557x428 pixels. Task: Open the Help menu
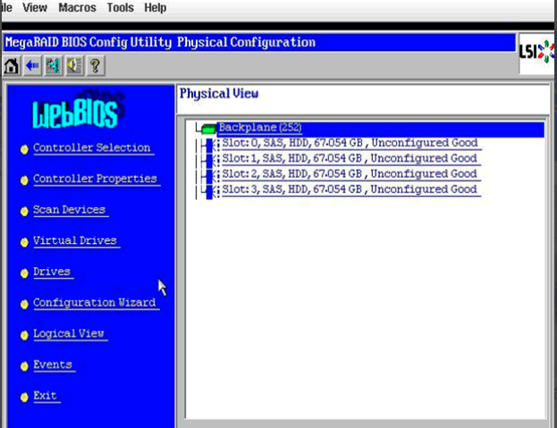click(156, 7)
